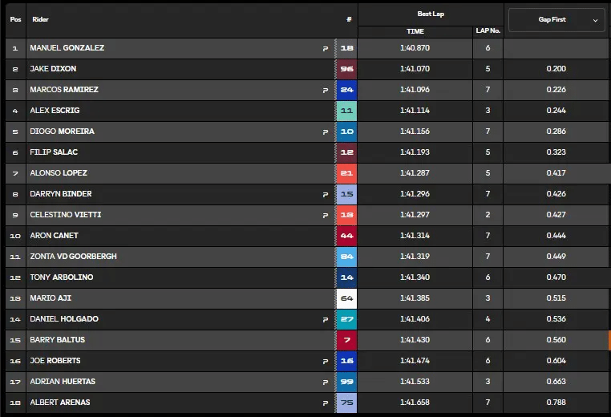The width and height of the screenshot is (611, 417).
Task: Click the P icon beside Joe Roberts
Action: pos(325,361)
